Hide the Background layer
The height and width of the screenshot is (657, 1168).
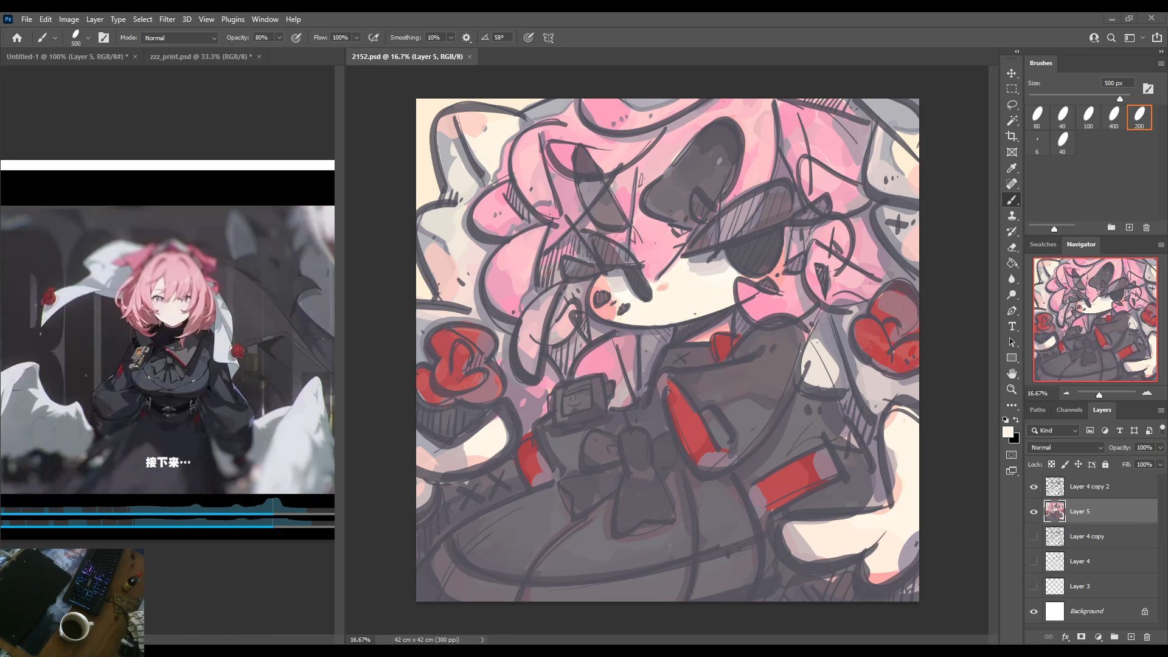pos(1034,611)
